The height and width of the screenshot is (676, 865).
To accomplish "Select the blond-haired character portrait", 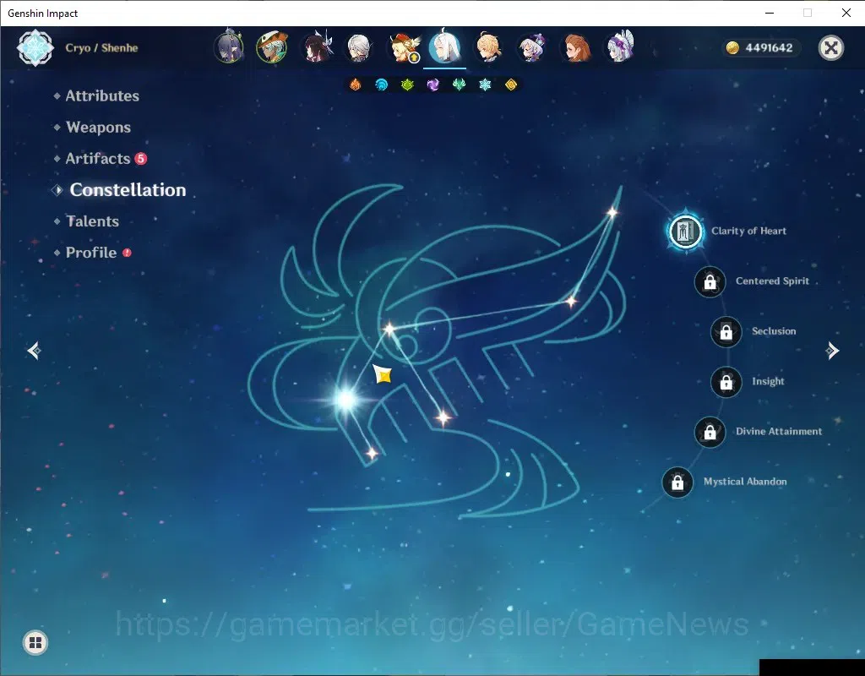I will 489,47.
